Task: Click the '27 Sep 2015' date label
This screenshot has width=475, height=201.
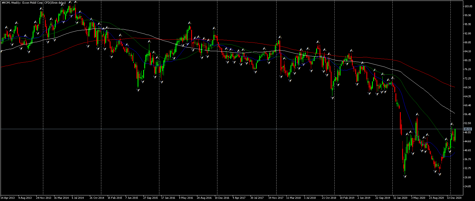Action: (x=151, y=198)
